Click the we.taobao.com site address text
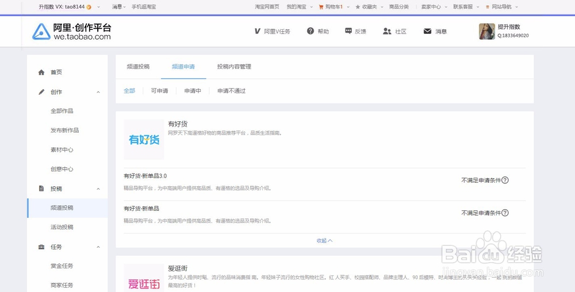 click(82, 37)
